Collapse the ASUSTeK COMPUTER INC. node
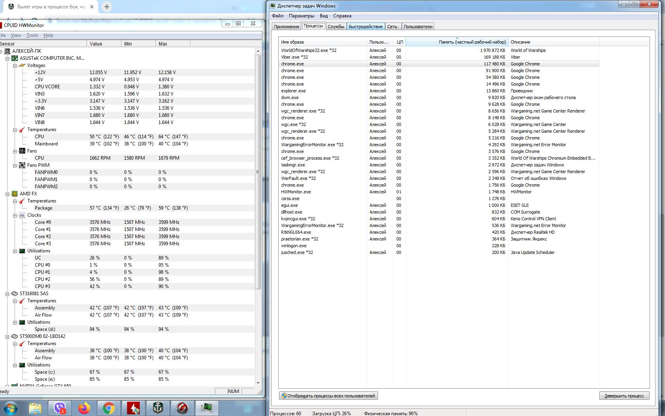Image resolution: width=665 pixels, height=416 pixels. [7, 58]
